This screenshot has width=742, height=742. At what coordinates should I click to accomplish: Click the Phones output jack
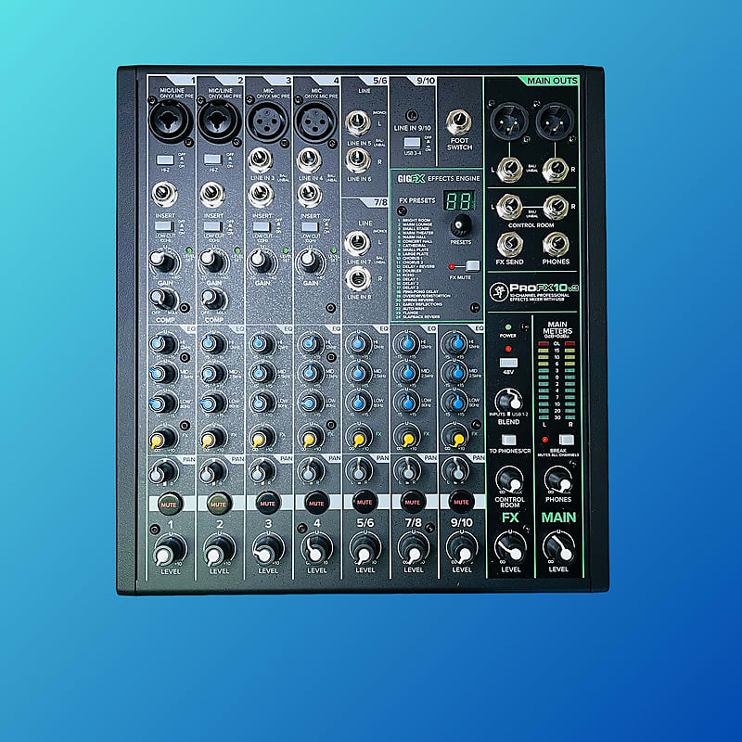click(556, 244)
